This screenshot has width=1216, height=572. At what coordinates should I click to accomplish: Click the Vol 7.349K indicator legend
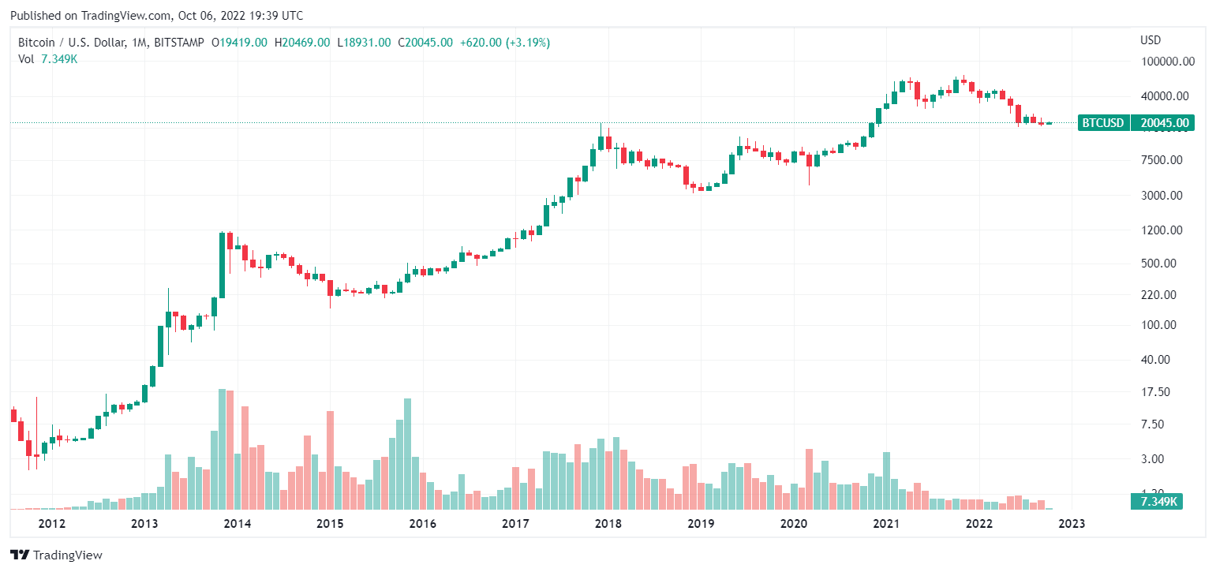[48, 58]
